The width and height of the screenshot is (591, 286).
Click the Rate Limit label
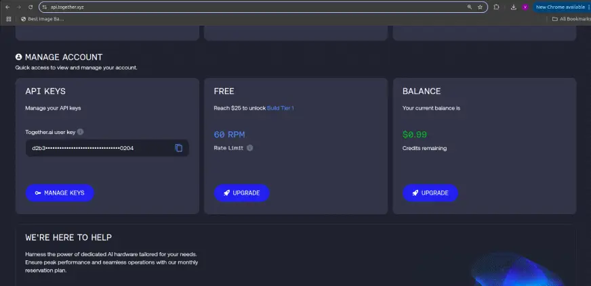(228, 148)
